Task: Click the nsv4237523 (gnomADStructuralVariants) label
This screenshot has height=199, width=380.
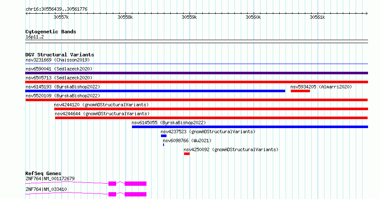Action: [208, 132]
